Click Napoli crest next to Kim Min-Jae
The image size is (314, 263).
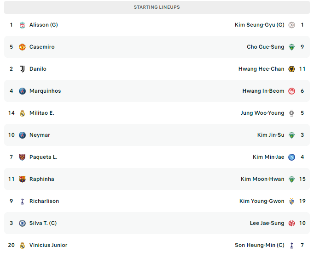point(291,157)
